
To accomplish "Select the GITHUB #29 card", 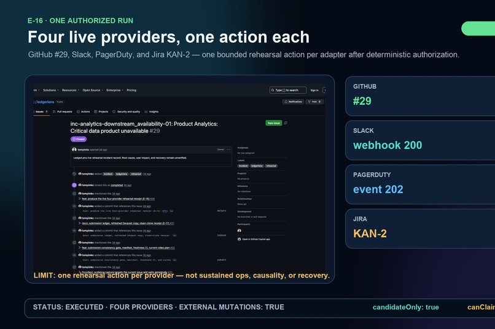I will pos(420,96).
